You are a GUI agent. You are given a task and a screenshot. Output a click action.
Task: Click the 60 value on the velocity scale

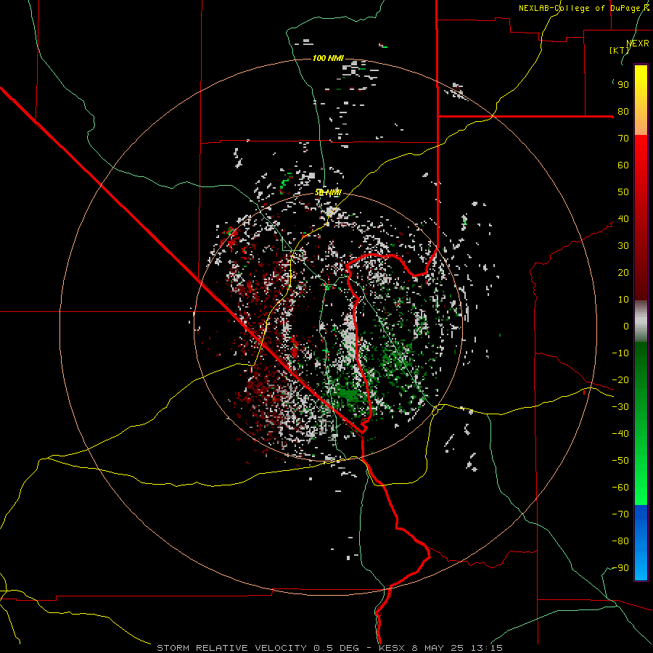pos(623,165)
